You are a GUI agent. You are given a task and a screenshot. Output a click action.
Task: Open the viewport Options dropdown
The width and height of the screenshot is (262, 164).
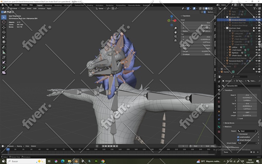tap(211, 12)
